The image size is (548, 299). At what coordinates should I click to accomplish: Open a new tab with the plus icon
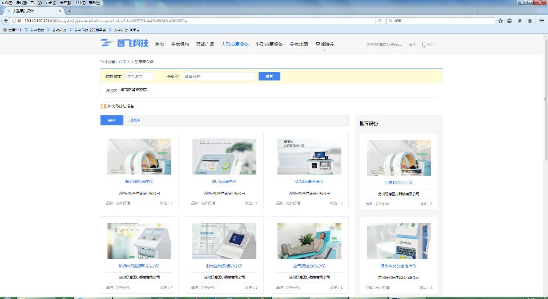70,11
